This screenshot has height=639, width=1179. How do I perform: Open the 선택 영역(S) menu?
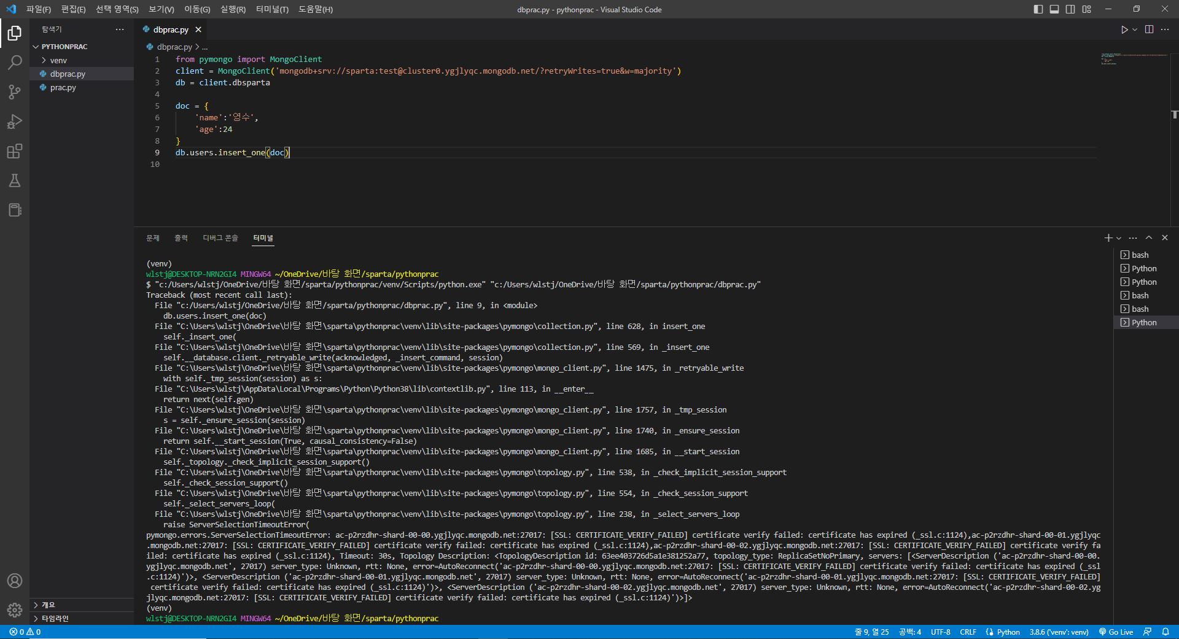click(x=117, y=9)
